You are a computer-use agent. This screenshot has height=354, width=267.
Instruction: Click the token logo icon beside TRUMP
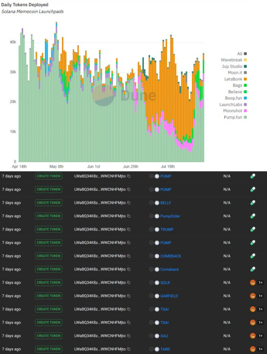[x=157, y=229]
